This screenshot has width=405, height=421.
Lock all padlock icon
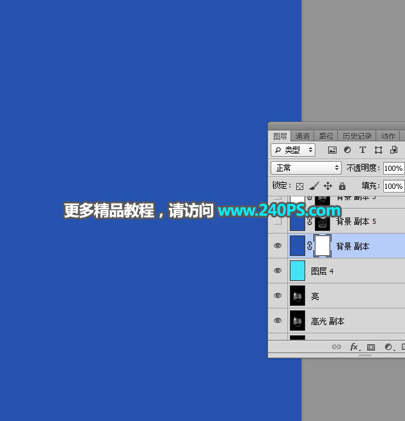342,186
